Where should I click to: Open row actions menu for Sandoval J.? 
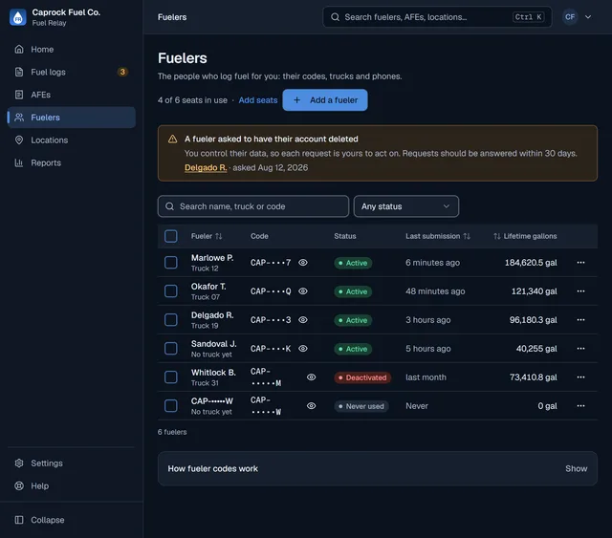click(580, 349)
